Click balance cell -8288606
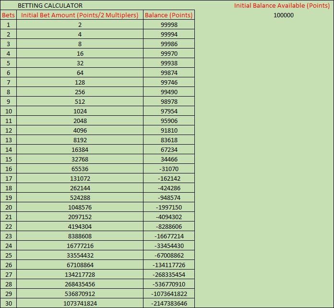 coord(169,226)
